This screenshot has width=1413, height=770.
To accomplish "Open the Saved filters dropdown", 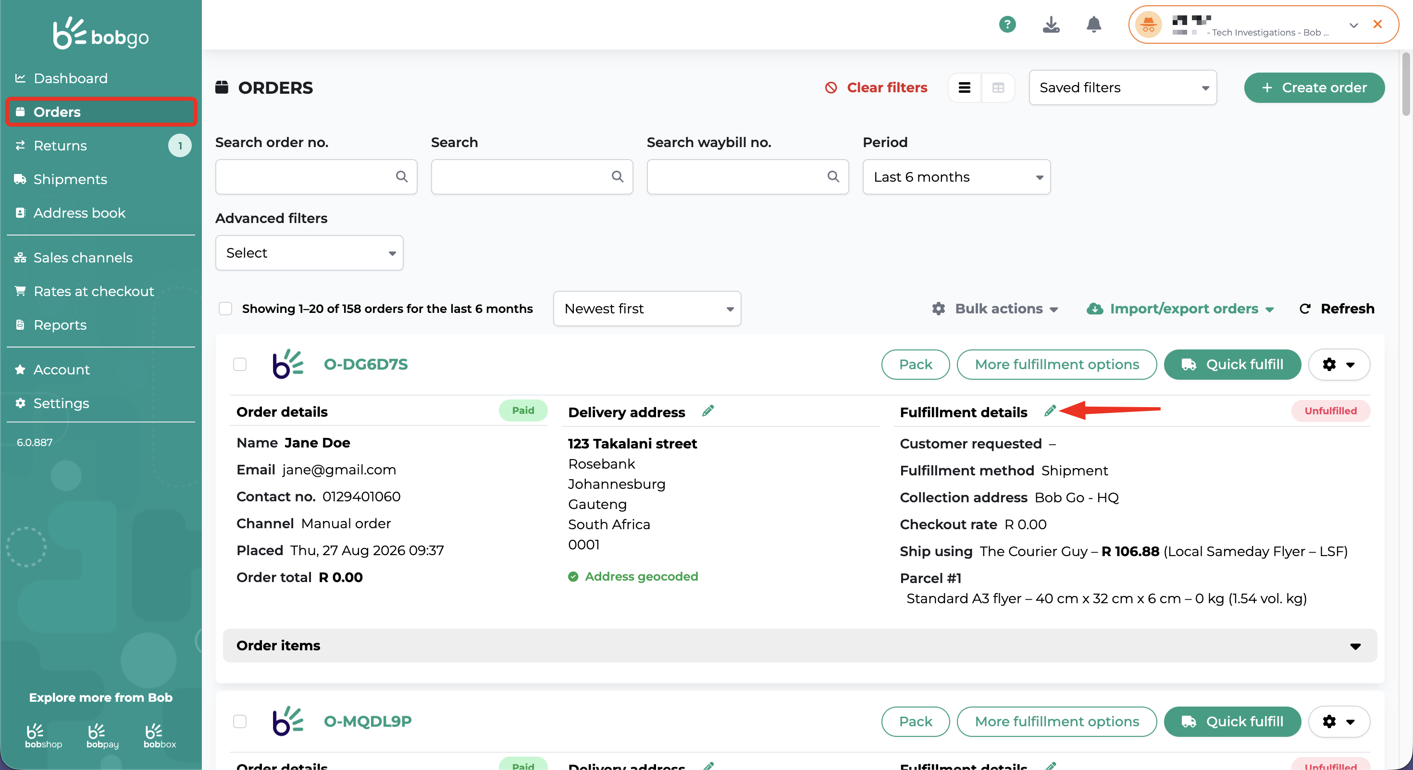I will click(1123, 88).
